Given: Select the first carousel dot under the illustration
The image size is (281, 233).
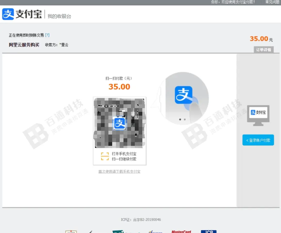Looking at the screenshot, I should (180, 120).
